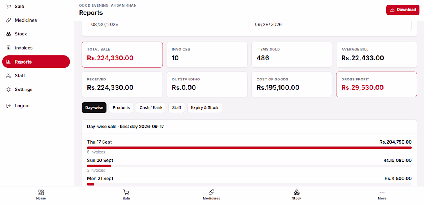Click the Cost of Goods card
Screen dimensions: 424x204
click(x=292, y=84)
